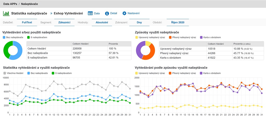This screenshot has height=118, width=266.
Task: Go to Data APPs breadcrumb
Action: 10,4
